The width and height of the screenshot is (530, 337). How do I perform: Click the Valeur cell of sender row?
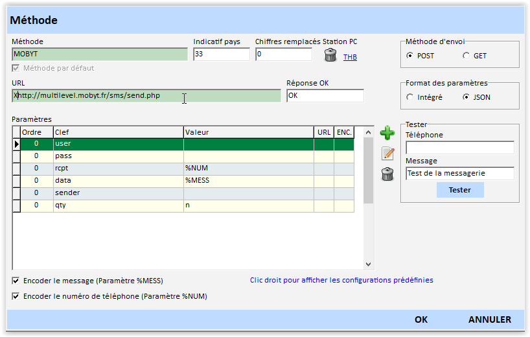point(249,193)
